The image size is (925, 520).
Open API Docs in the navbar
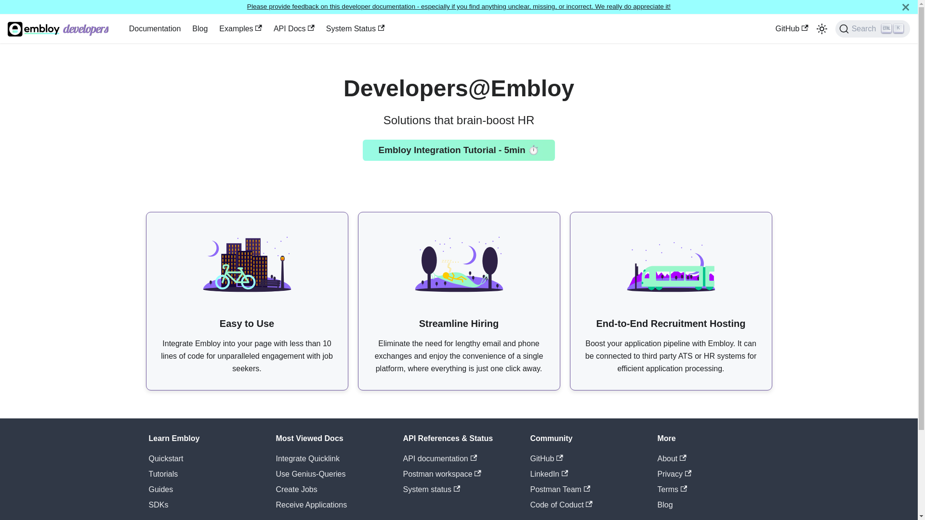click(x=294, y=29)
